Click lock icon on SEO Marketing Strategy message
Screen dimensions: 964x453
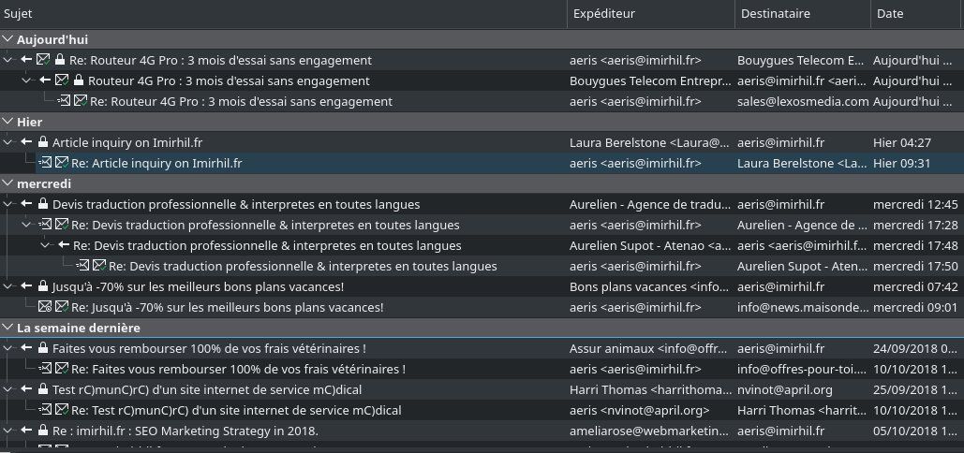click(43, 431)
